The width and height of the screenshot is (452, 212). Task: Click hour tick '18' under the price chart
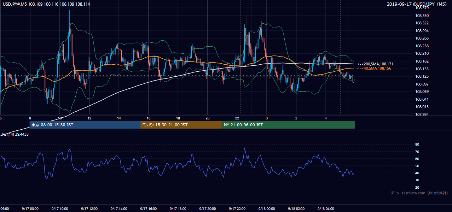click(178, 118)
